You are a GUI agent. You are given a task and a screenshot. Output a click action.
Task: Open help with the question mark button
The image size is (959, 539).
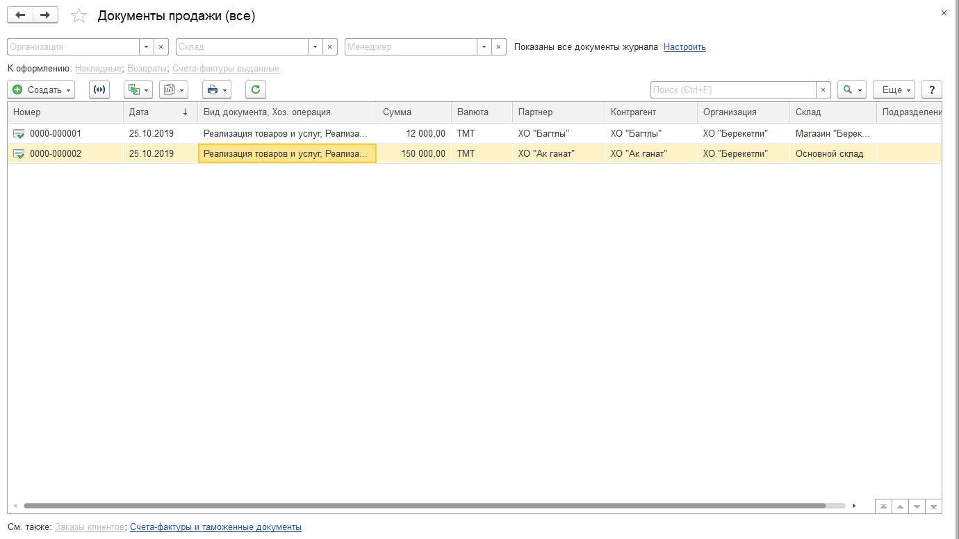[932, 89]
